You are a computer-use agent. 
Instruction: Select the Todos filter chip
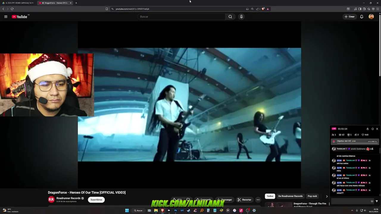[x=270, y=196]
